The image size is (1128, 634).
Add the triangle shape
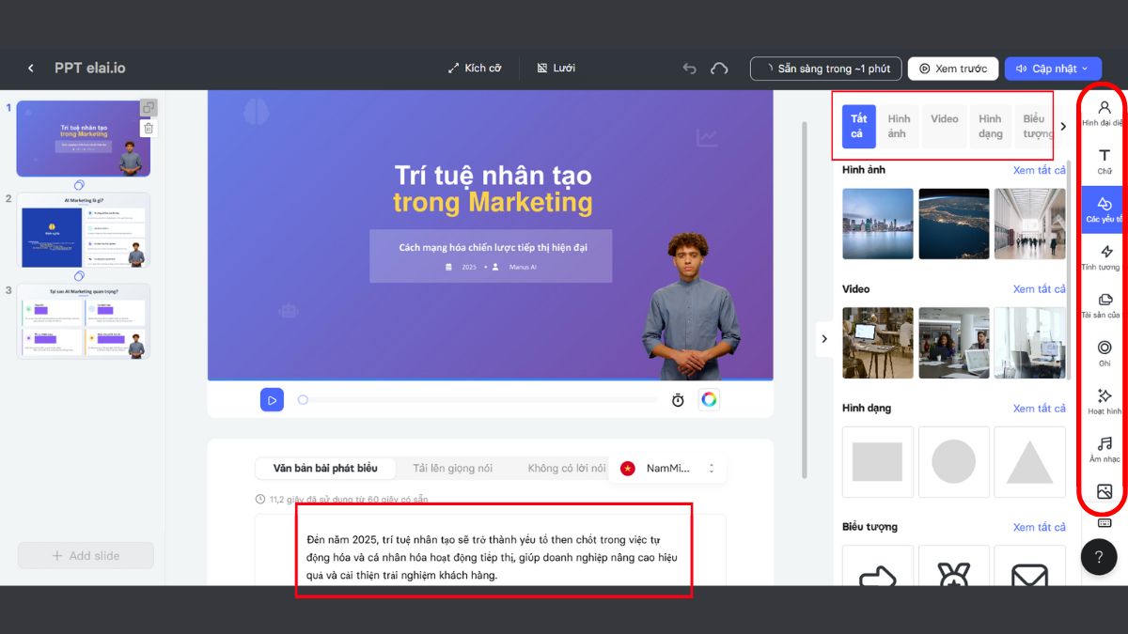click(1029, 462)
